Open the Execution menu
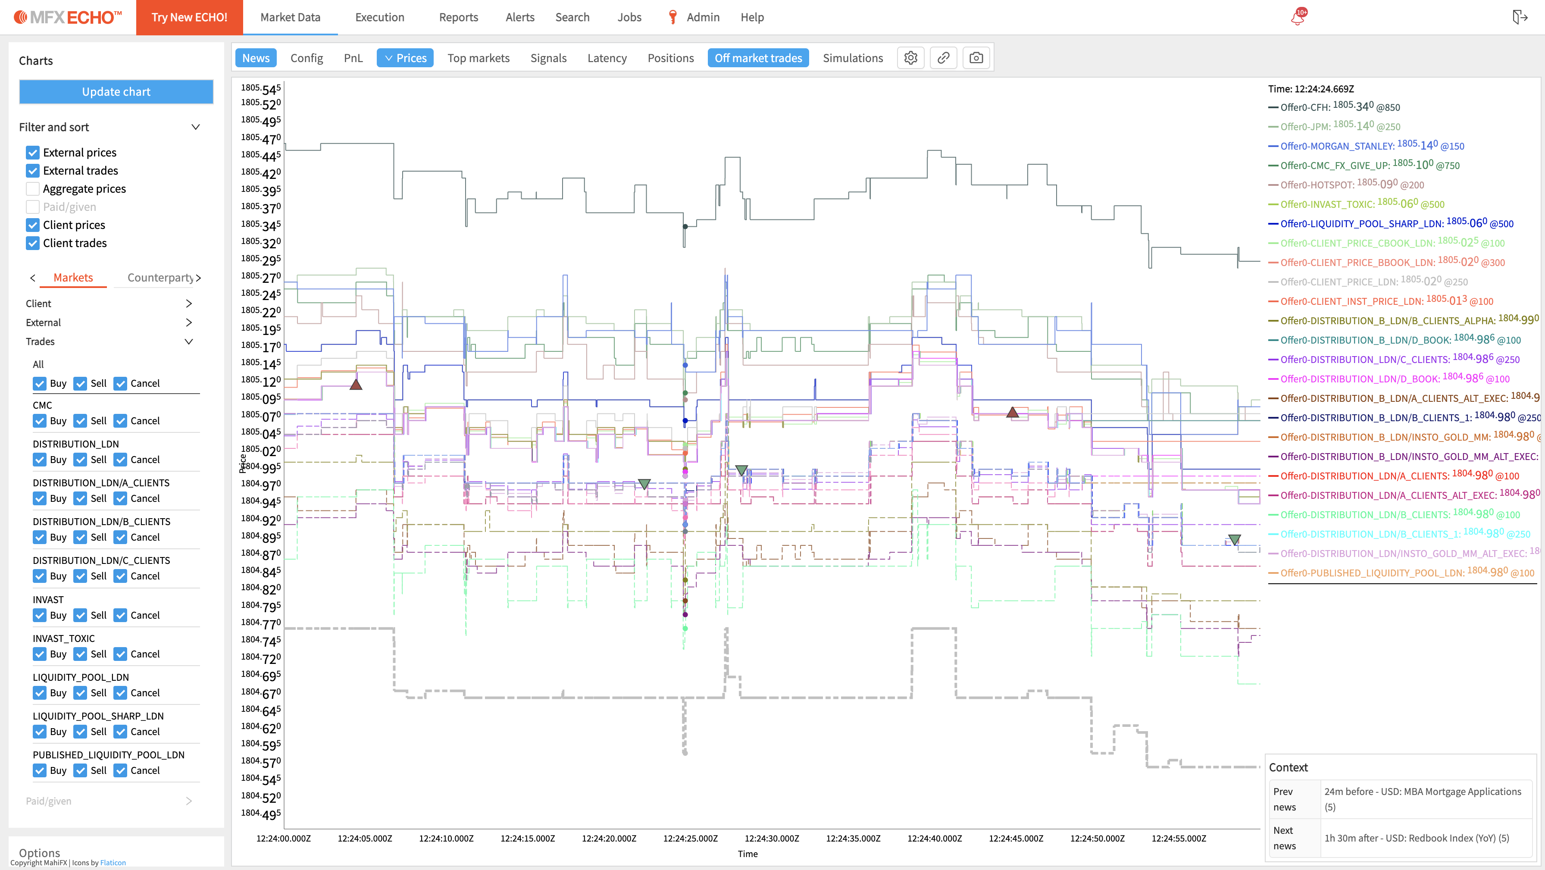 (x=380, y=17)
